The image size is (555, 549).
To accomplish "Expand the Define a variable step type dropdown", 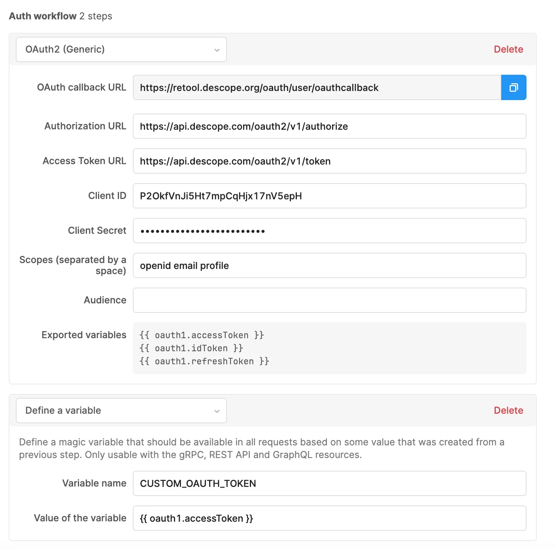I will coord(121,411).
